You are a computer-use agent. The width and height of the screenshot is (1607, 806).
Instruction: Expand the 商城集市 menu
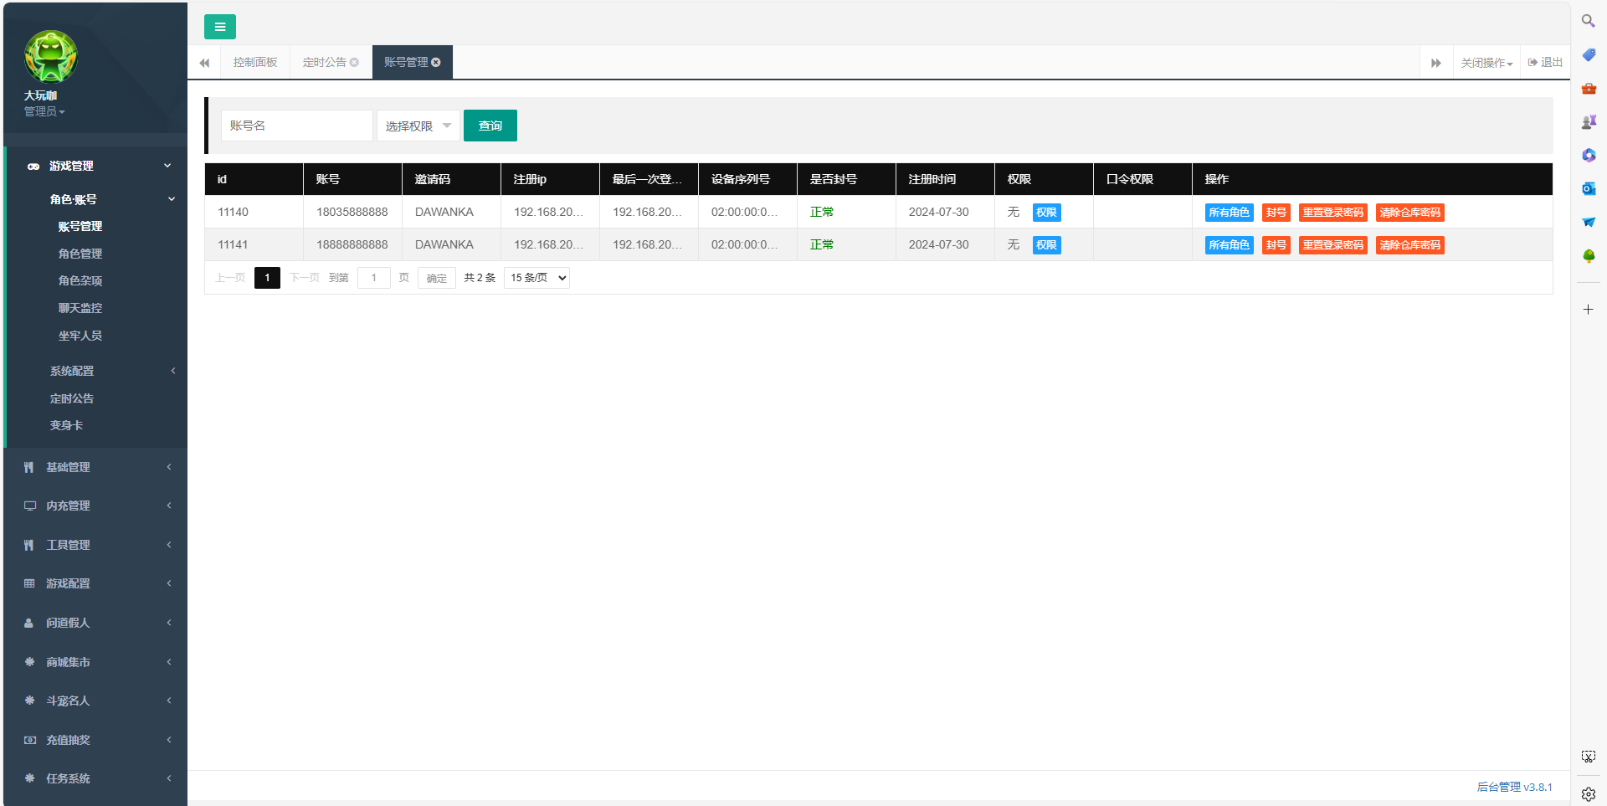coord(95,662)
